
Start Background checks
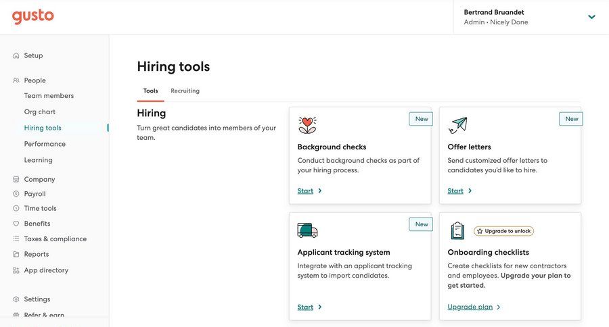(x=305, y=191)
